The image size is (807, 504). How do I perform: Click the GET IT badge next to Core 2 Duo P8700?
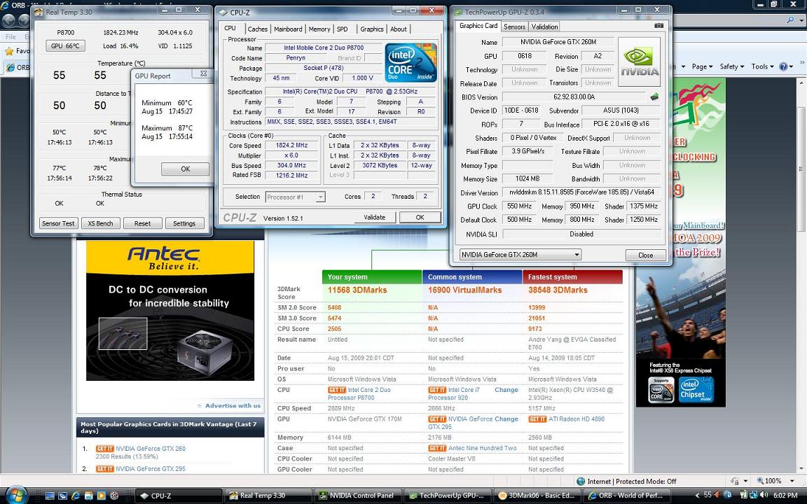[336, 390]
